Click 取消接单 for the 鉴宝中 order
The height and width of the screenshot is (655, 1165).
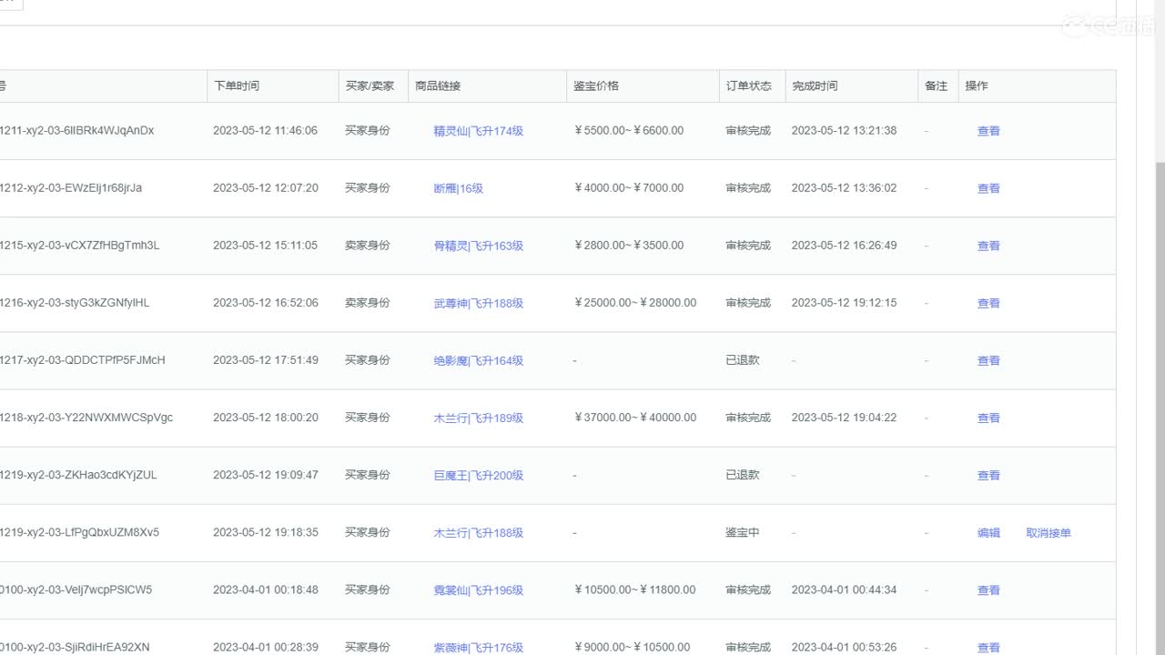(1048, 532)
